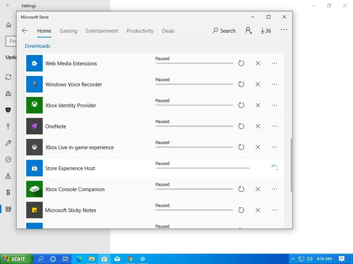Click the Web Media Extensions progress bar
The height and width of the screenshot is (264, 353).
[194, 63]
